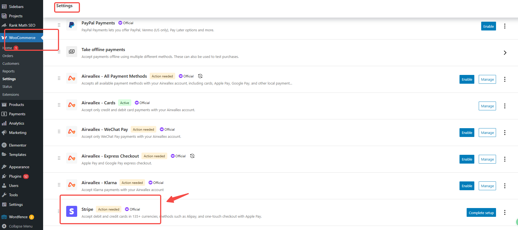Click the PayPal Payments logo icon
The height and width of the screenshot is (230, 518).
(x=72, y=25)
